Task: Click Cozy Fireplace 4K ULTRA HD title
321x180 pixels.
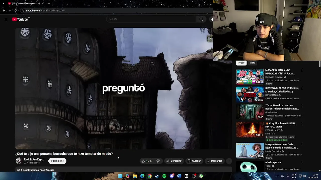Action: pyautogui.click(x=280, y=125)
